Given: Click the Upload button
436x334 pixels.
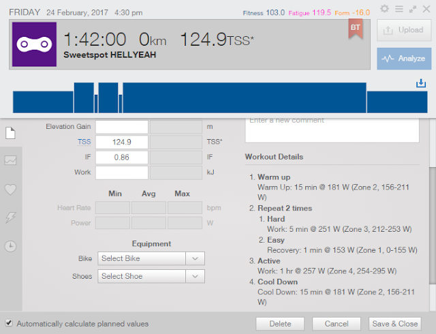Looking at the screenshot, I should tap(404, 30).
